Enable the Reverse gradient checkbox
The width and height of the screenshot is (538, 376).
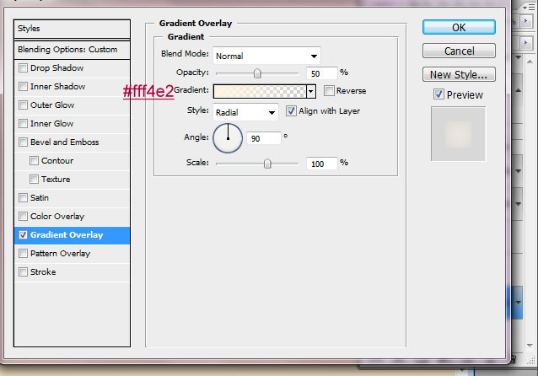tap(329, 91)
